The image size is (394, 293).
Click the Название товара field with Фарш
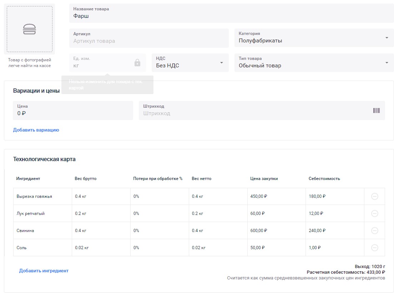(231, 13)
